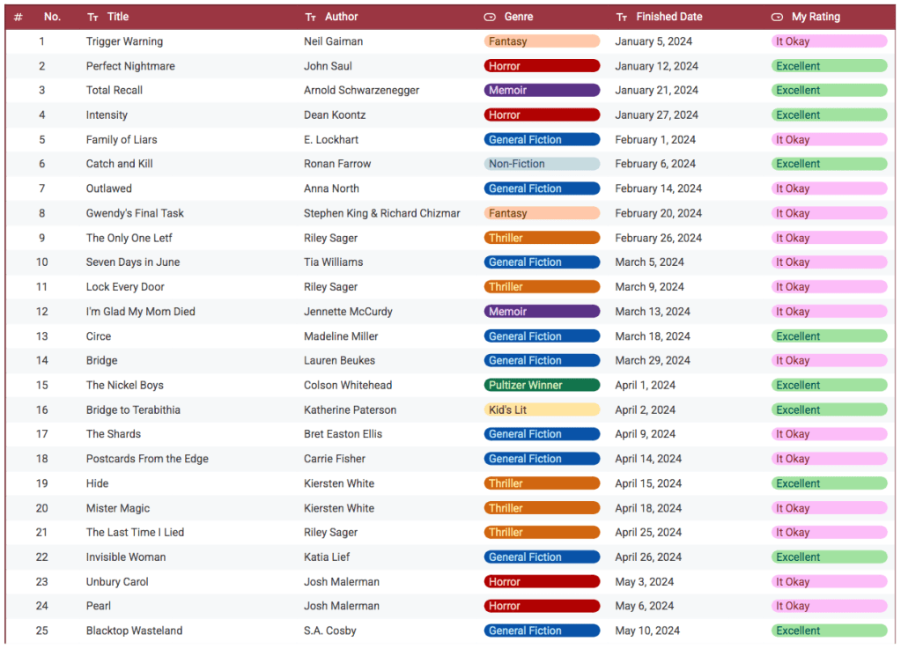Viewport: 901px width, 649px height.
Task: Open the Non-Fiction genre tag for Catch and Kill
Action: tap(542, 164)
